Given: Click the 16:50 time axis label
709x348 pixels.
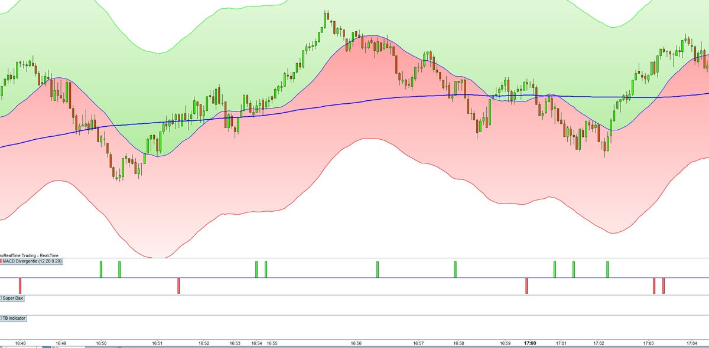Looking at the screenshot, I should pyautogui.click(x=101, y=343).
